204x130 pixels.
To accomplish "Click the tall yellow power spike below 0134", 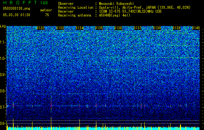I will click(80, 124).
